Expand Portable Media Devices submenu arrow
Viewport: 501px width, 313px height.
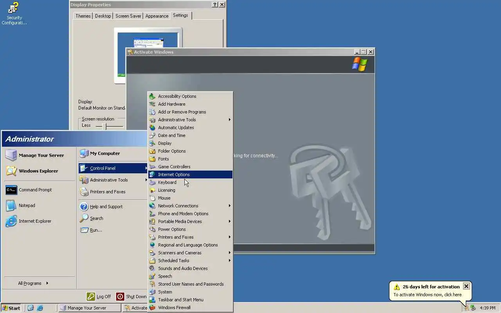230,221
